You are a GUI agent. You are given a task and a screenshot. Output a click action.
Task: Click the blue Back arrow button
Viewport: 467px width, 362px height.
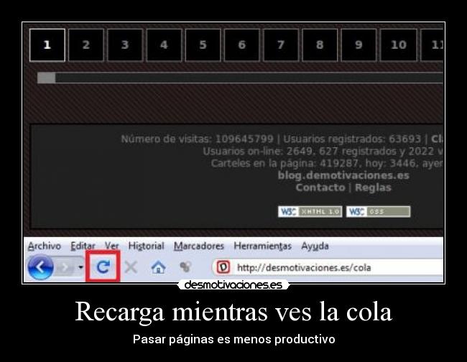click(x=40, y=267)
